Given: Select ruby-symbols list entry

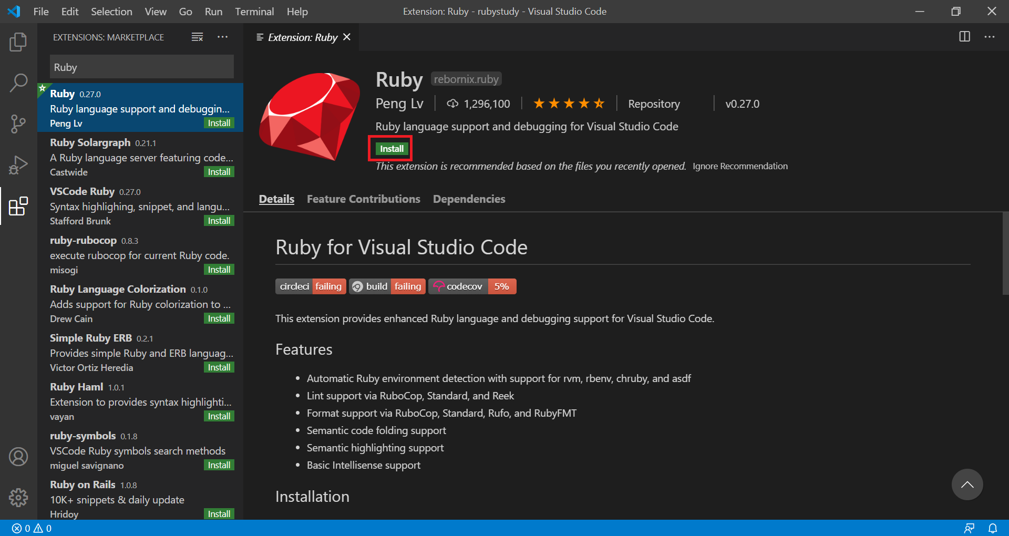Looking at the screenshot, I should pyautogui.click(x=140, y=450).
